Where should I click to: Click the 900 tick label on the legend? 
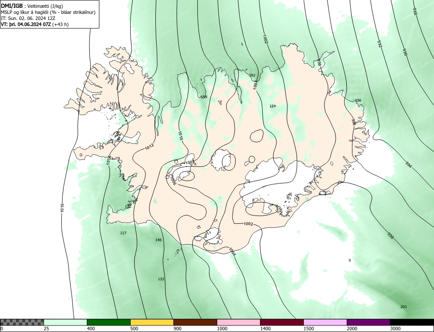pos(178,329)
